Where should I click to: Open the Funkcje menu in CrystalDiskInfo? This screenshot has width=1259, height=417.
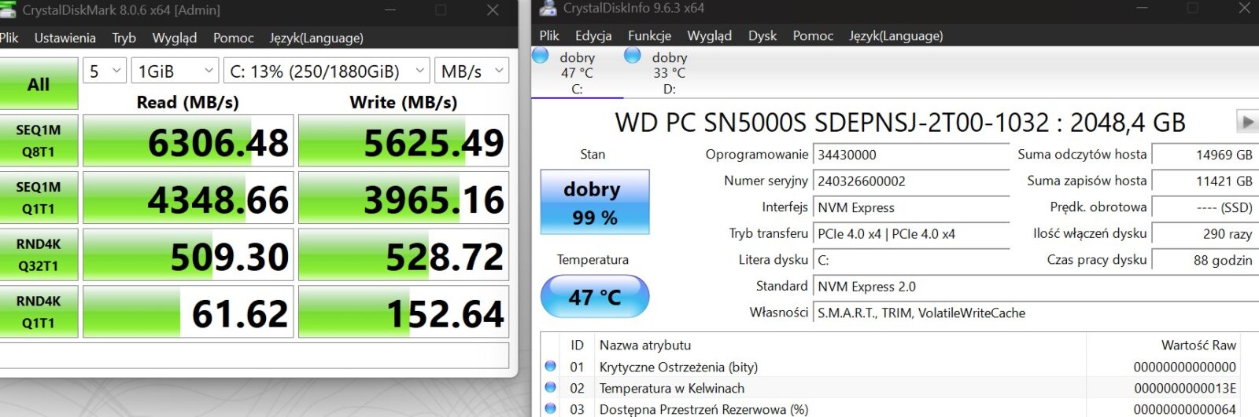649,35
